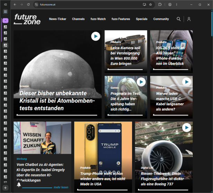Open the browser three-dot menu
The width and height of the screenshot is (213, 193).
177,5
